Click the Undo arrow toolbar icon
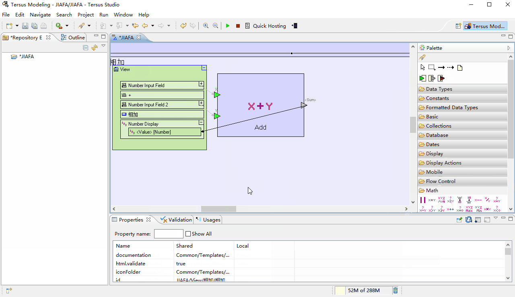515x297 pixels. tap(183, 26)
